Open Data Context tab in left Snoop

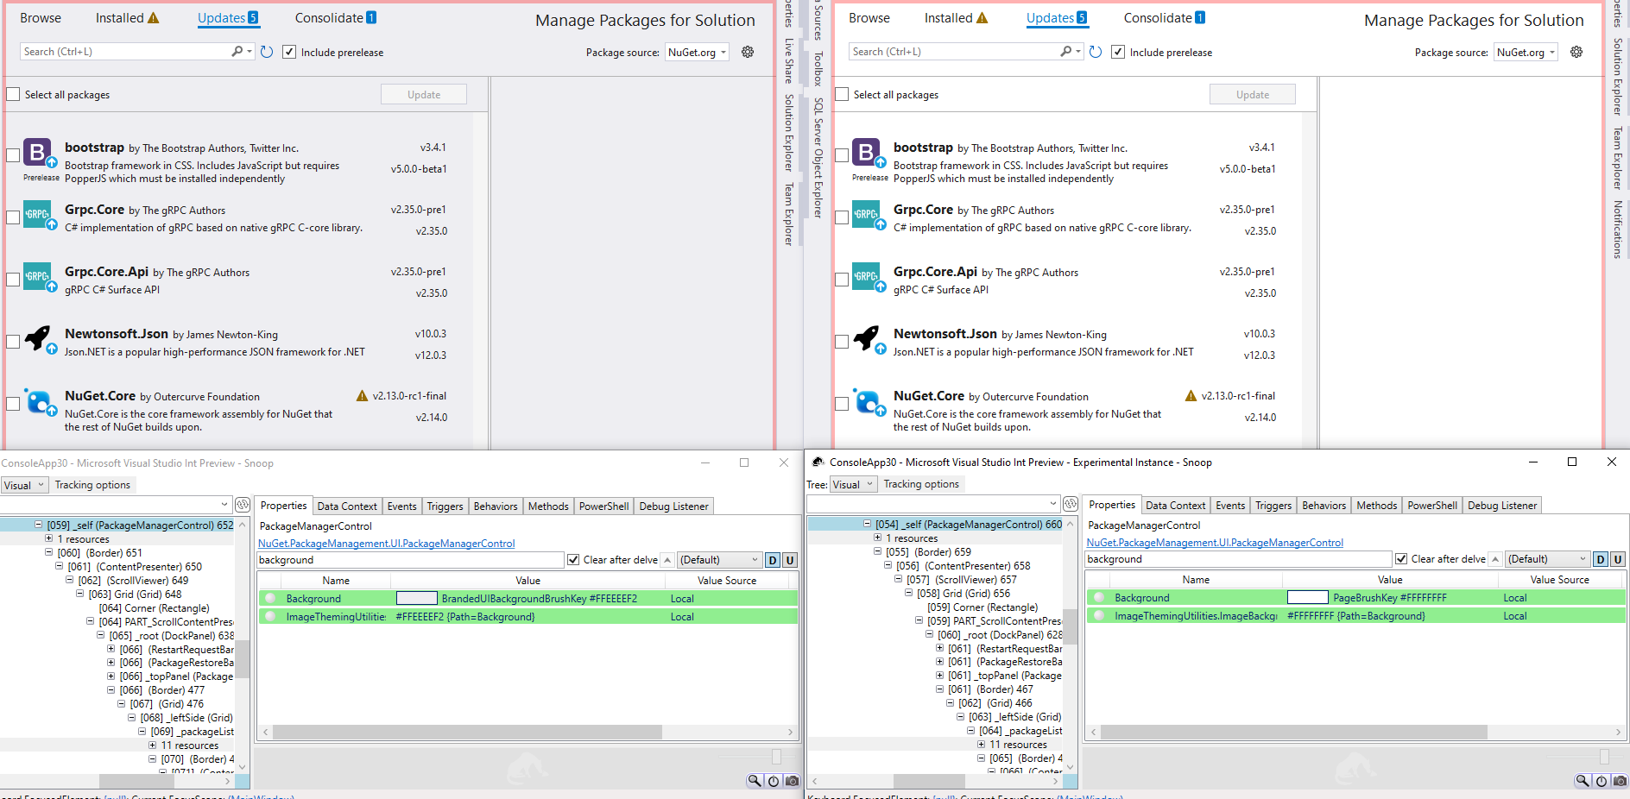(x=347, y=506)
